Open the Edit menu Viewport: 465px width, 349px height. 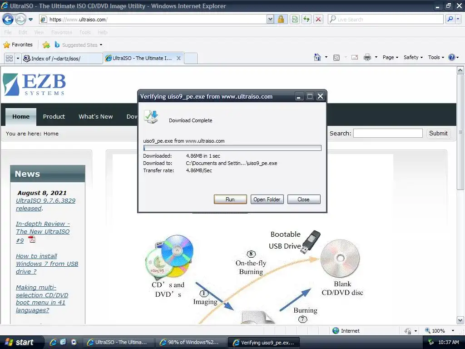click(x=23, y=32)
